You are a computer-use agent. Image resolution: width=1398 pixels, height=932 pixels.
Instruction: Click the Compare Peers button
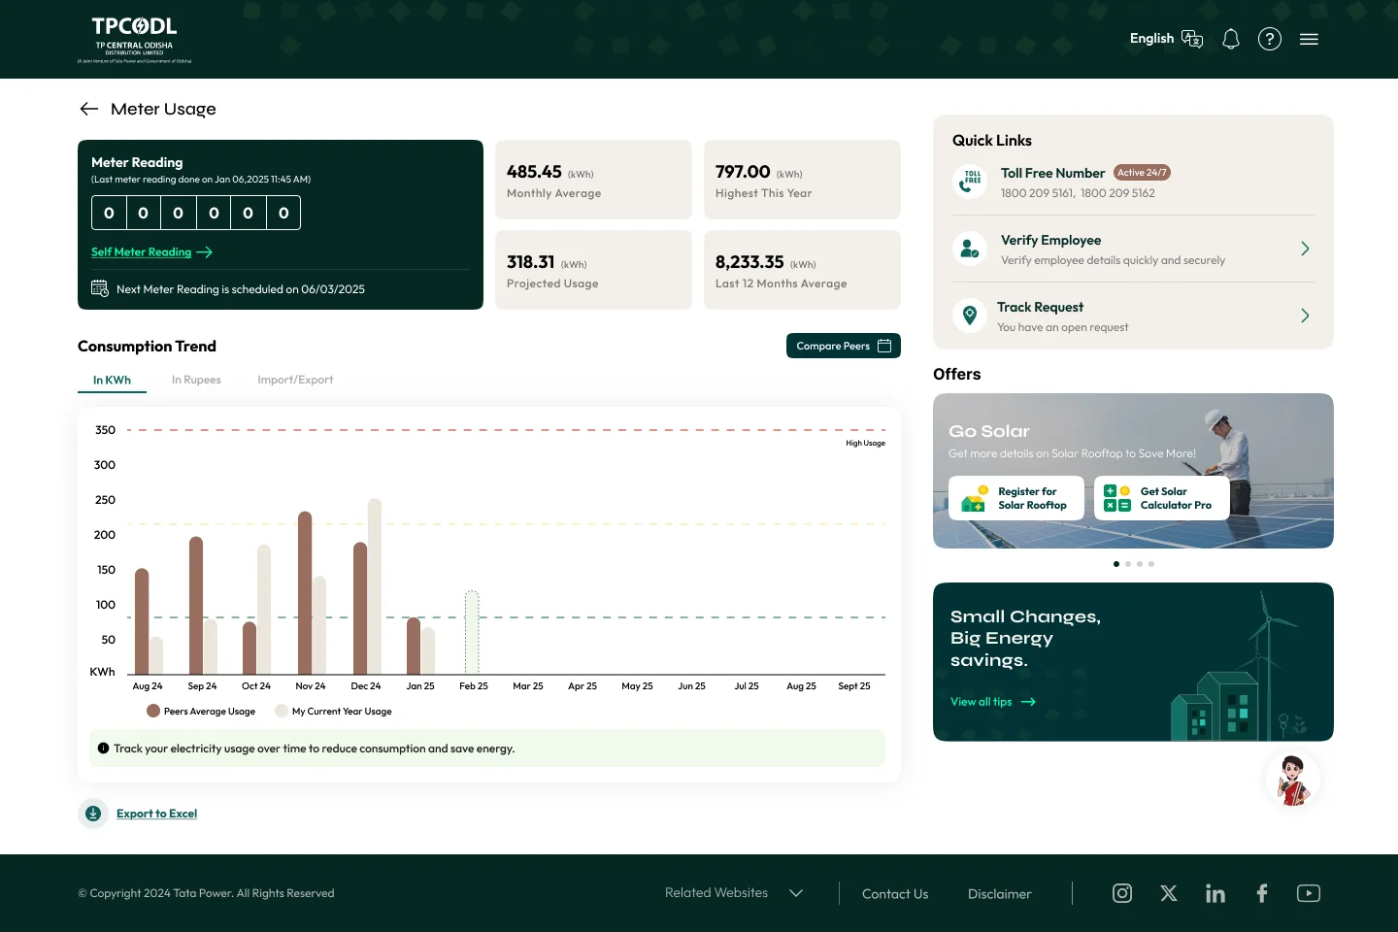pyautogui.click(x=844, y=346)
